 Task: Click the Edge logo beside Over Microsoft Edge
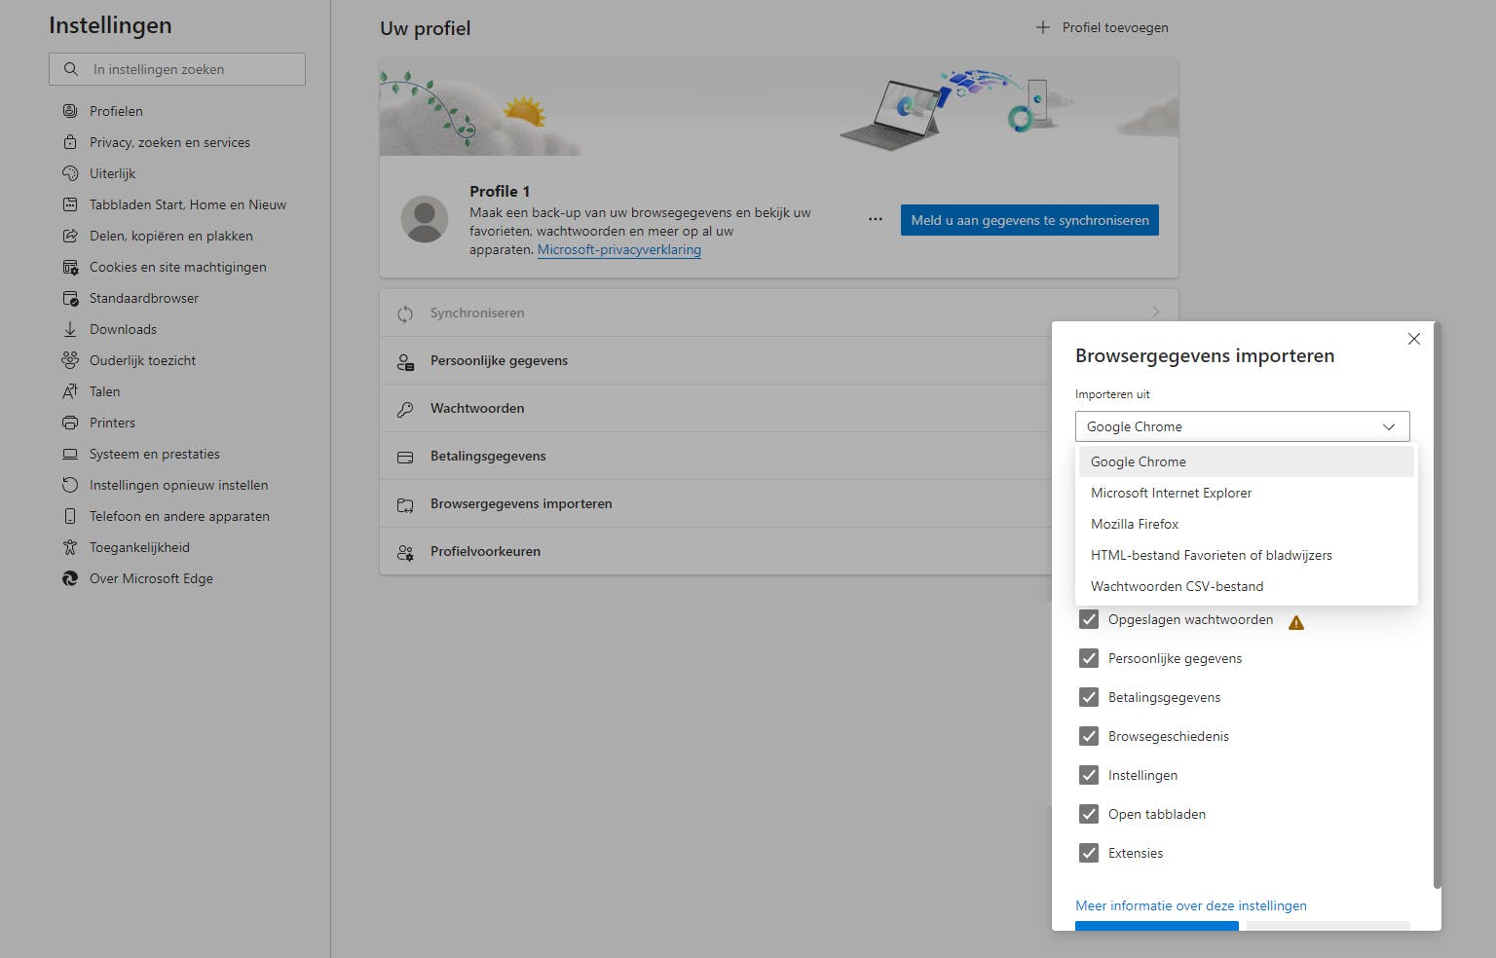tap(70, 578)
